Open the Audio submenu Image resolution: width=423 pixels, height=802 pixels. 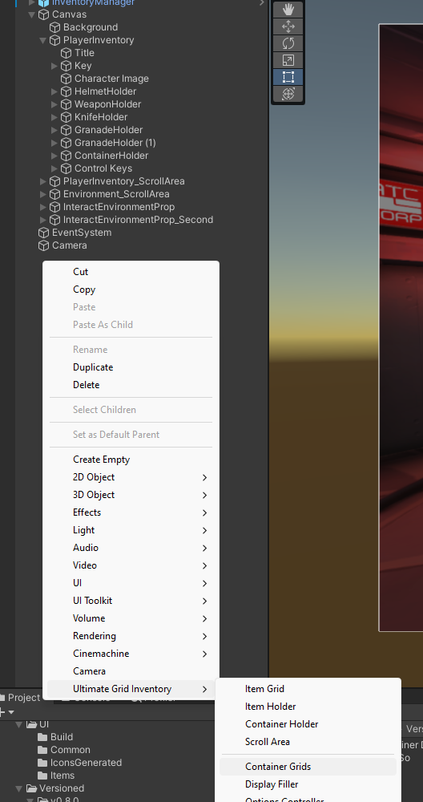coord(131,548)
